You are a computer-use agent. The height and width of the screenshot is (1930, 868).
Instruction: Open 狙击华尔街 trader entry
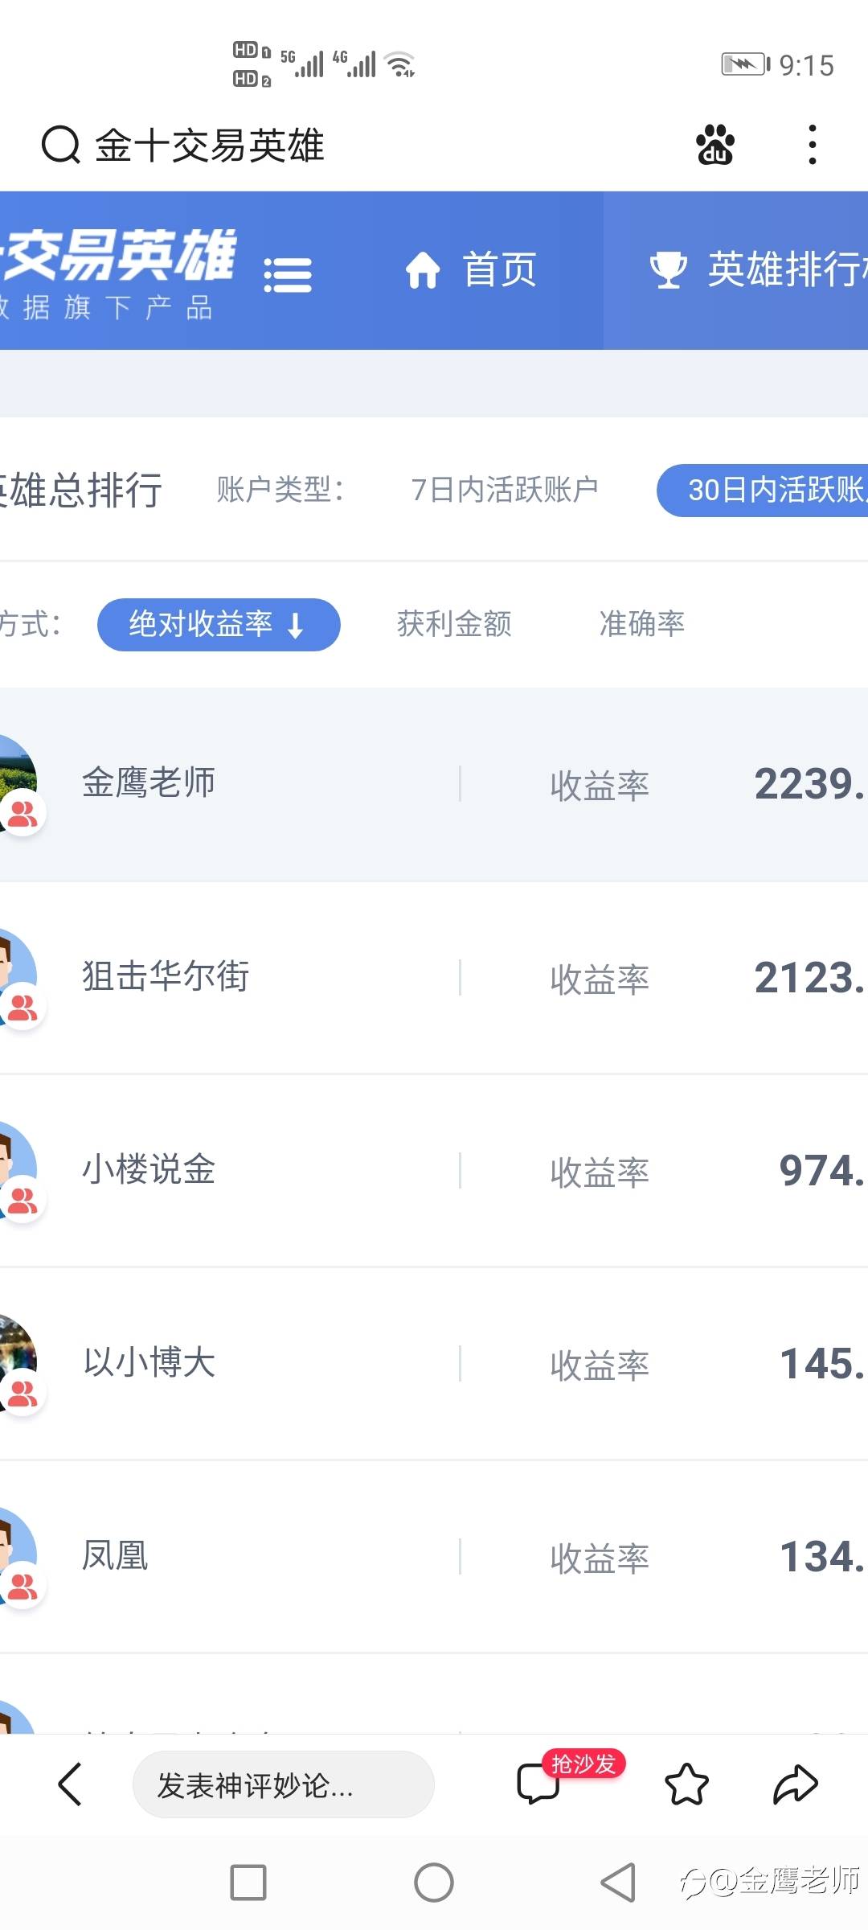tap(166, 976)
